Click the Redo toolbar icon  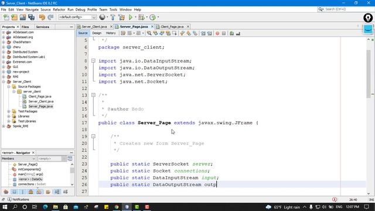pos(50,17)
